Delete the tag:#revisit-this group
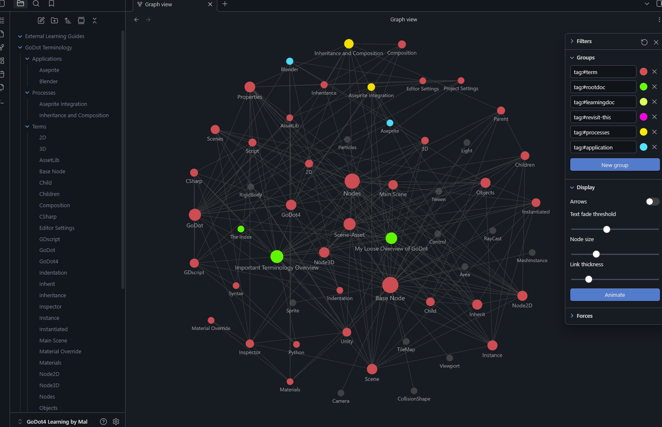Viewport: 662px width, 427px height. (654, 117)
